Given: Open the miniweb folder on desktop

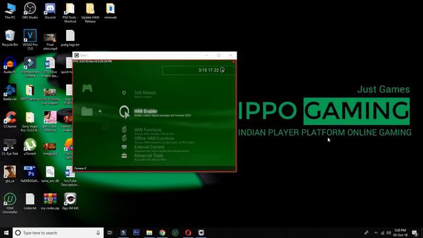Looking at the screenshot, I should (110, 11).
